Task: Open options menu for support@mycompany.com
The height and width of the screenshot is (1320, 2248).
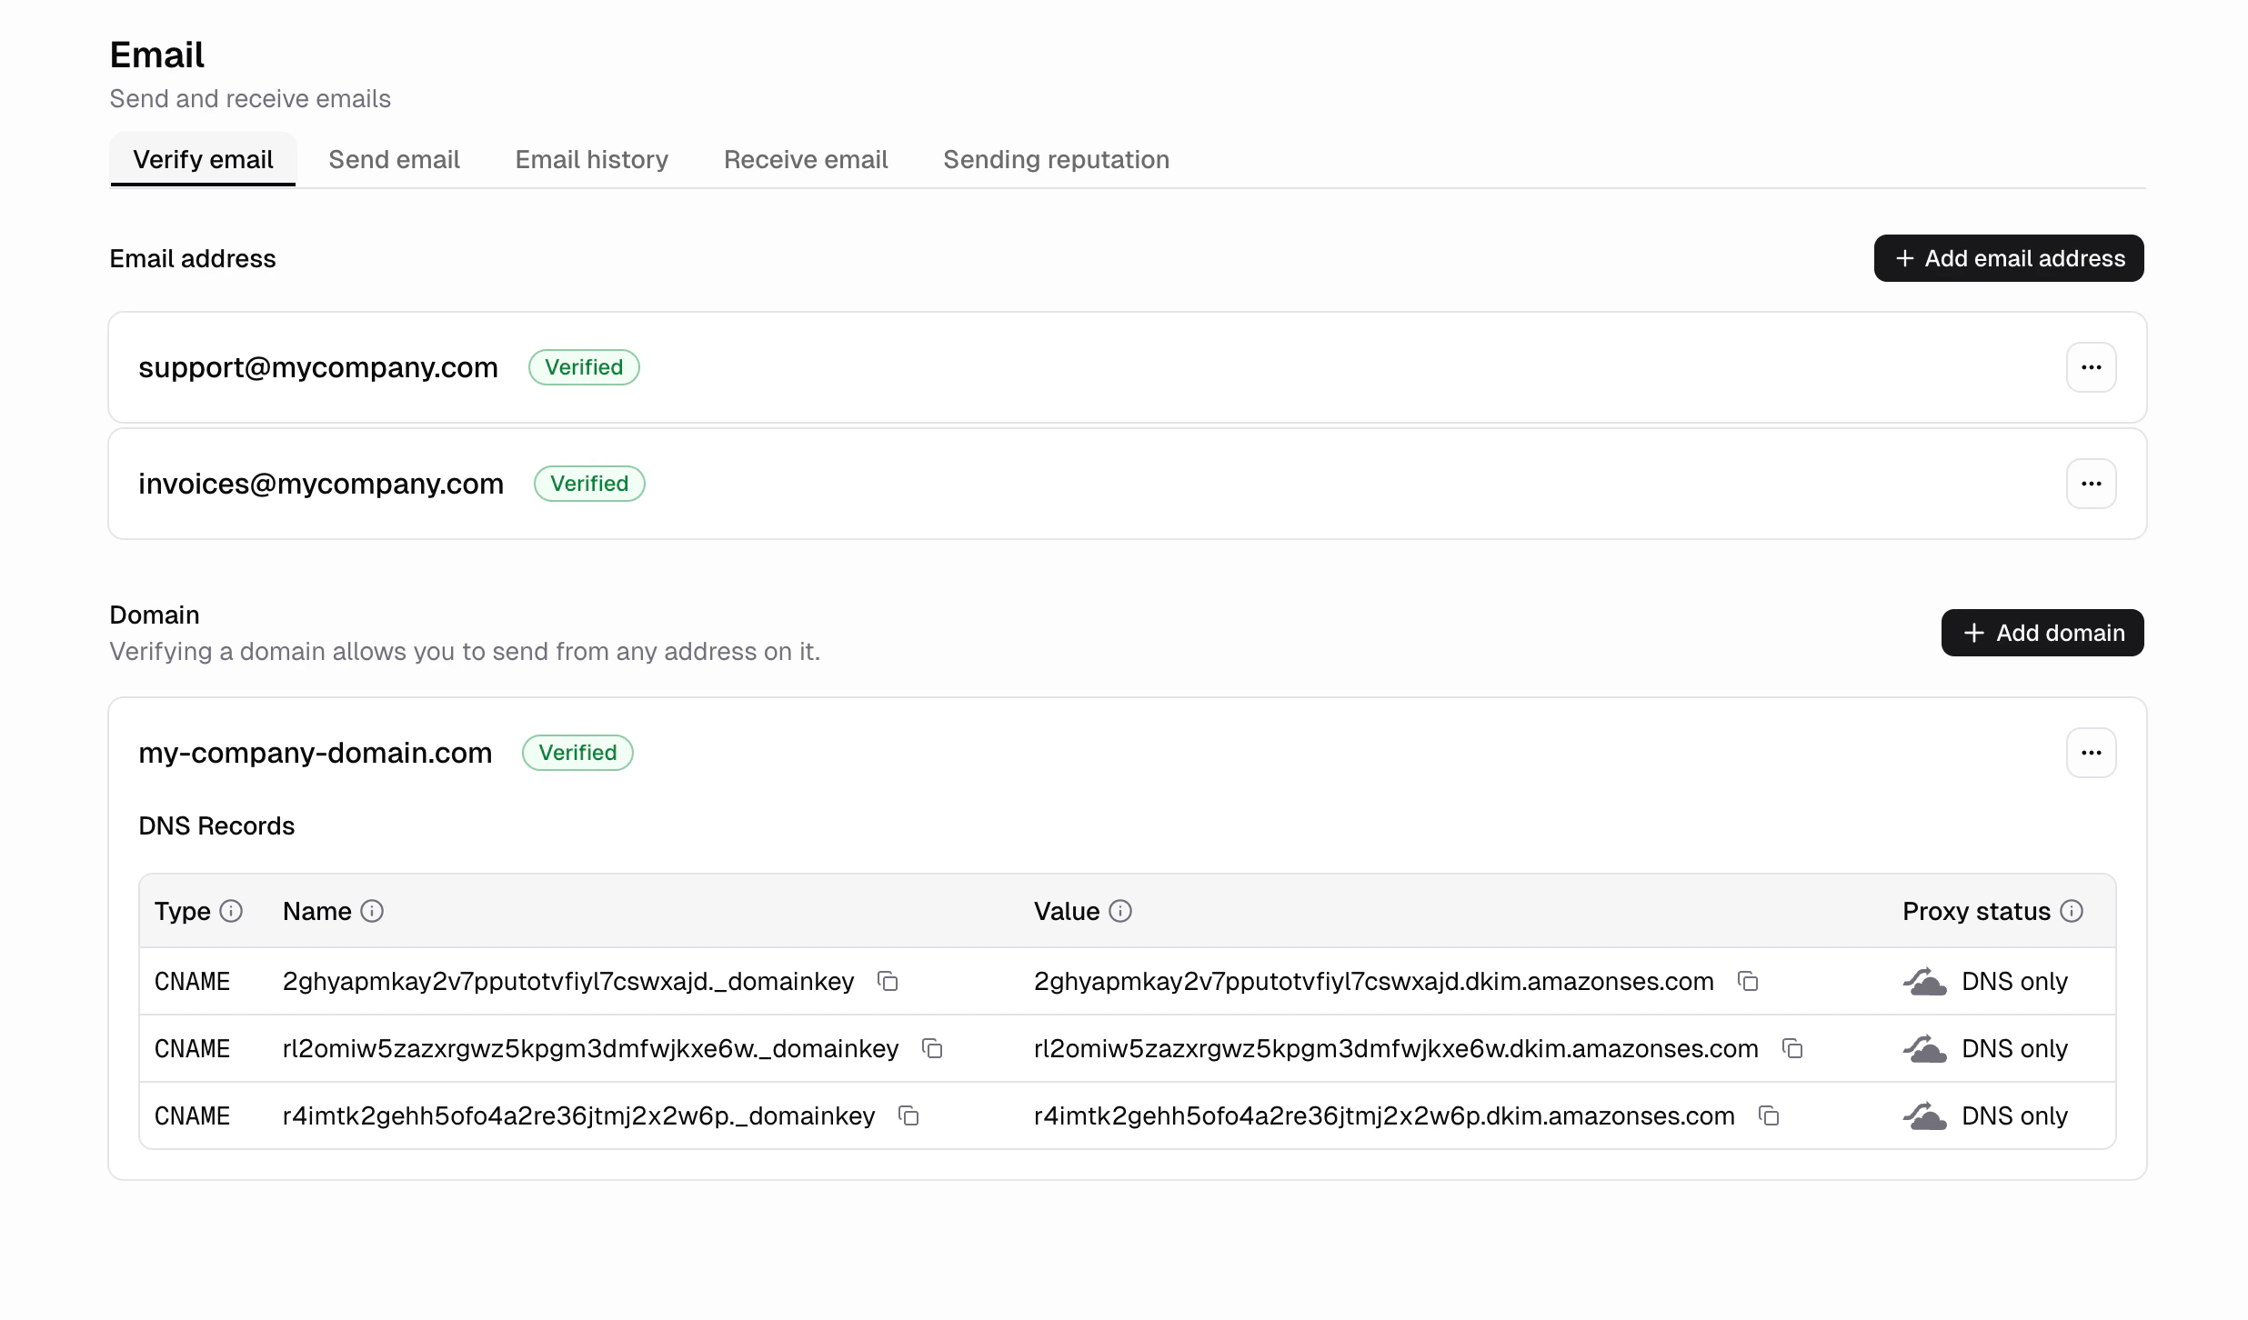Action: click(2091, 367)
